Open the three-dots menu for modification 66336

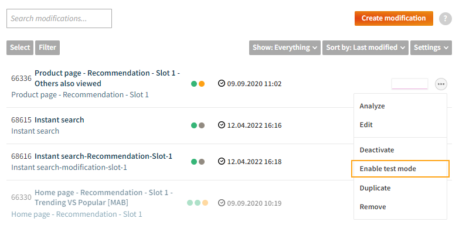(x=441, y=84)
